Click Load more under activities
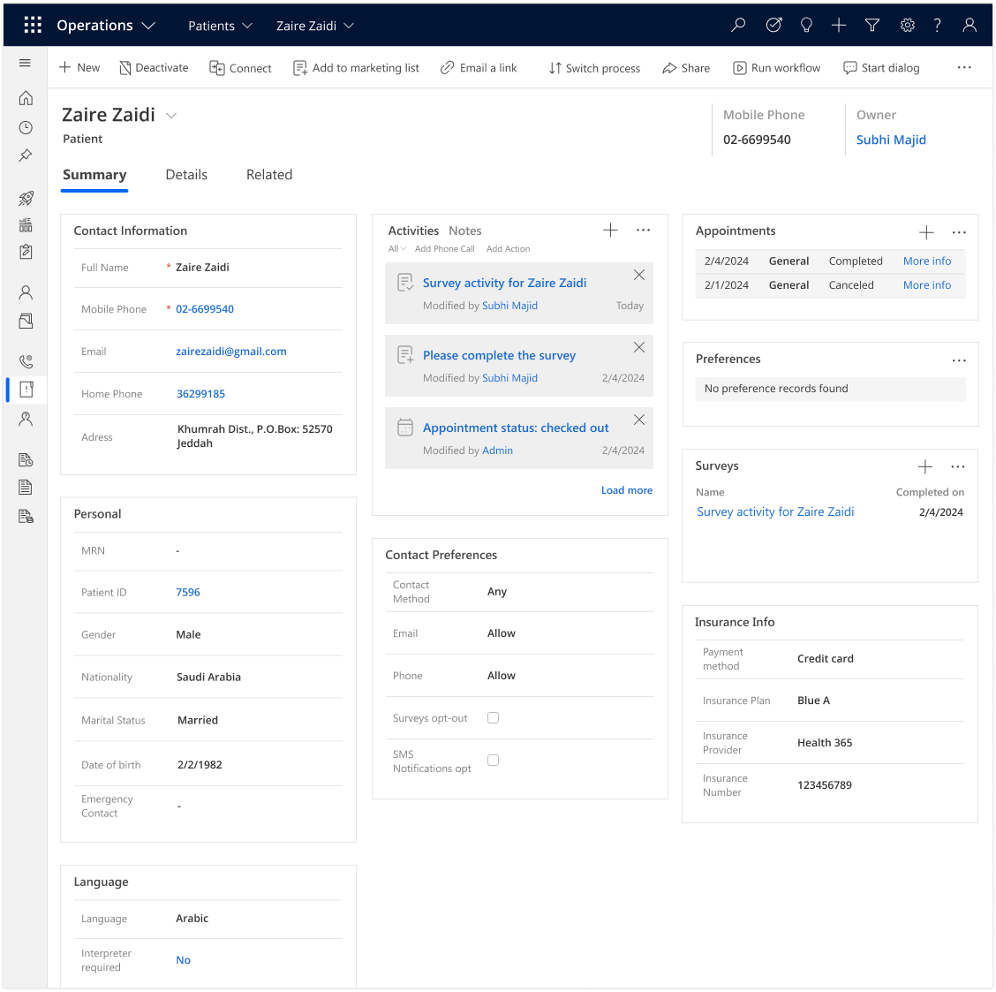 pos(627,490)
